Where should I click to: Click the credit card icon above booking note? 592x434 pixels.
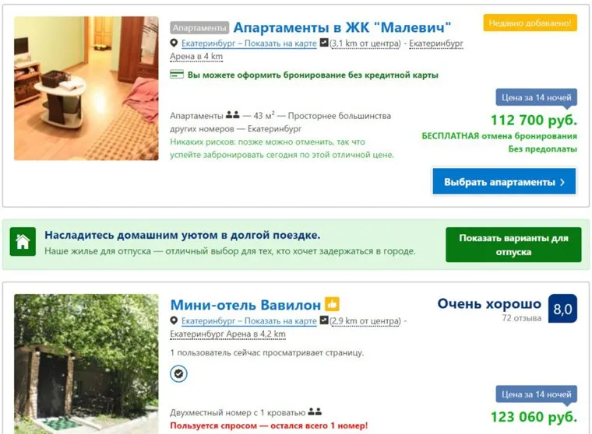(177, 75)
